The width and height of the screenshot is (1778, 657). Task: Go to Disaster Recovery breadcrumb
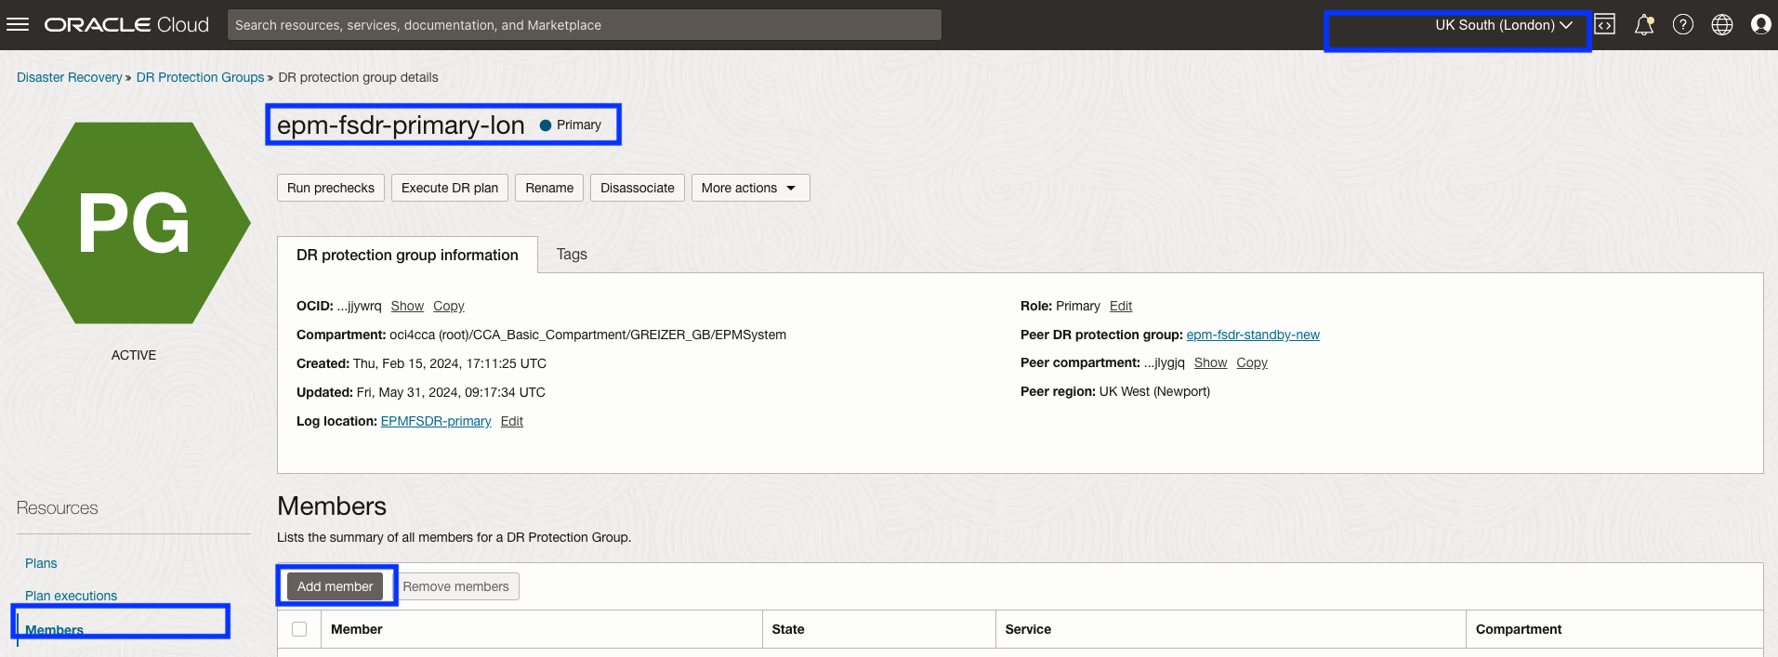tap(70, 77)
